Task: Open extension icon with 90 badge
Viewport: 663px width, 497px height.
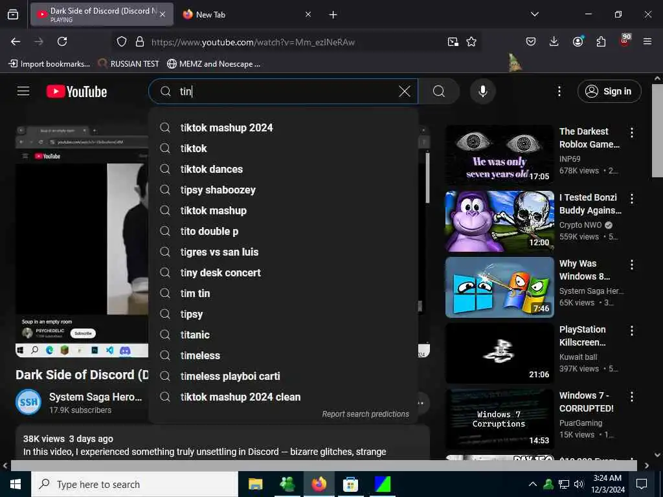Action: pos(625,40)
